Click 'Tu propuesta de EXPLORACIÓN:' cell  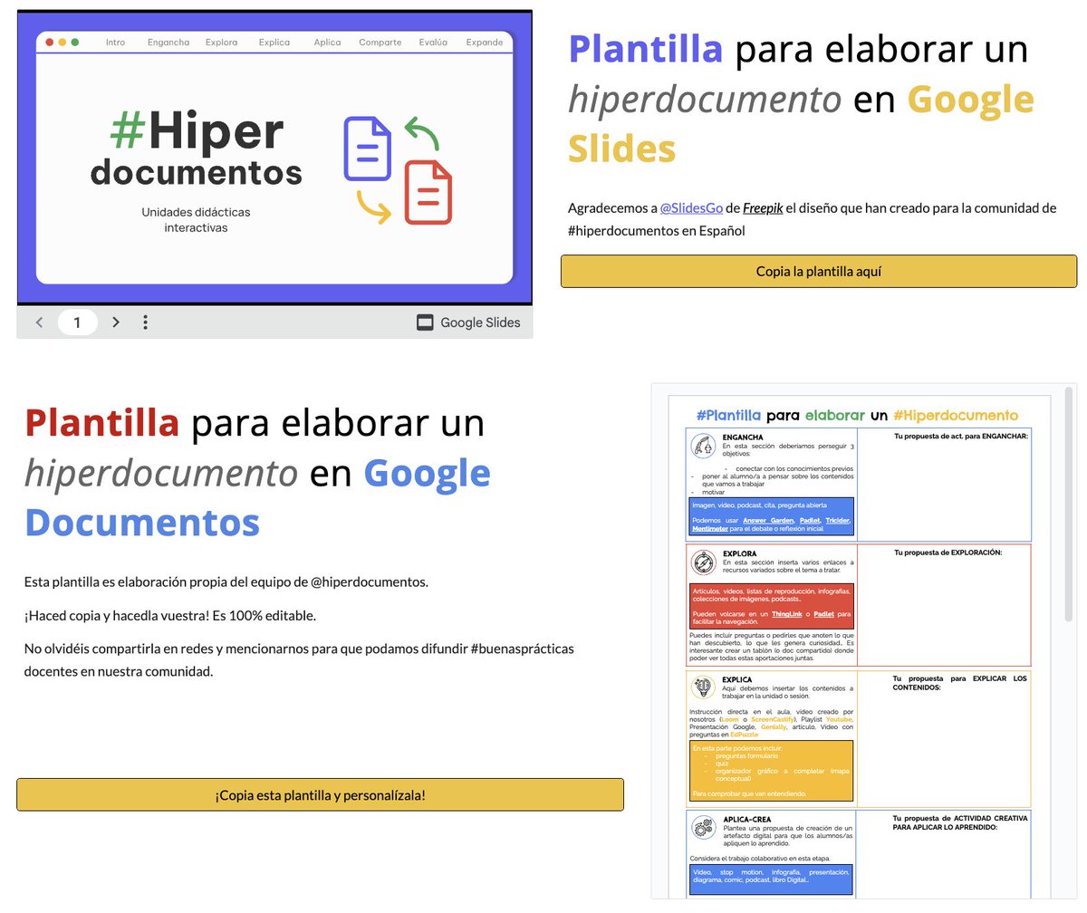[x=944, y=605]
